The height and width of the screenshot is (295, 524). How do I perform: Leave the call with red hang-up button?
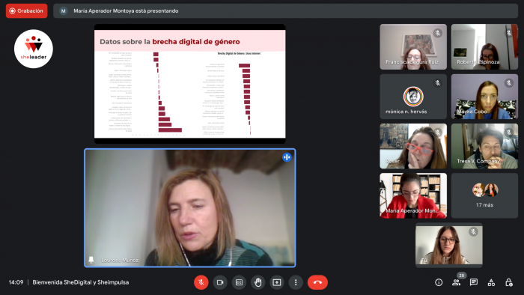point(317,282)
